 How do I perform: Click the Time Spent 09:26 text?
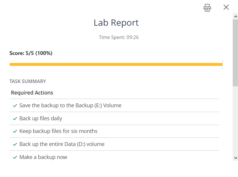119,37
